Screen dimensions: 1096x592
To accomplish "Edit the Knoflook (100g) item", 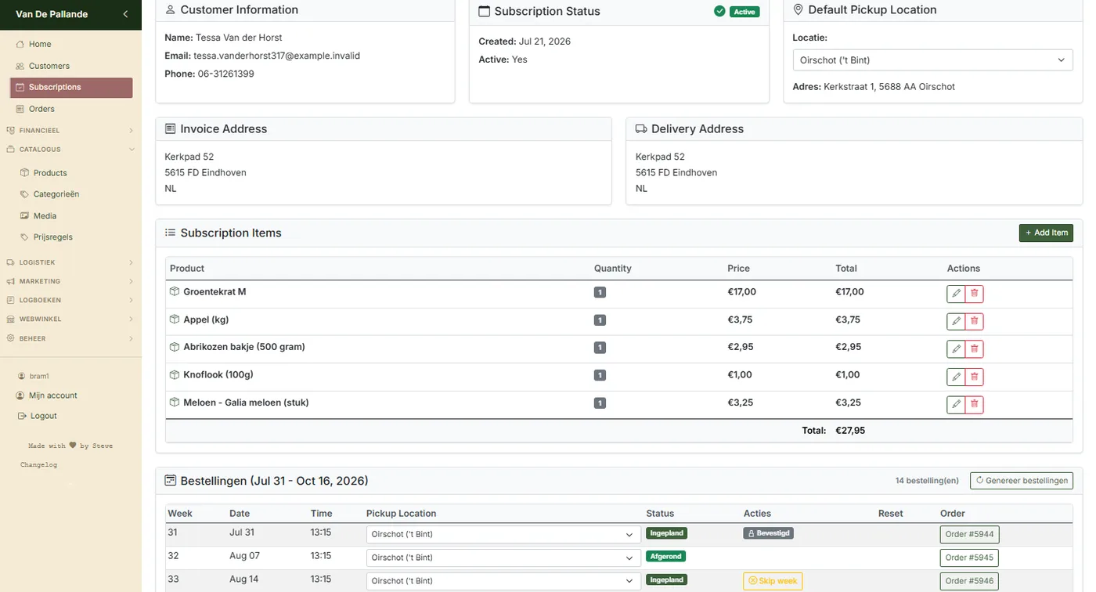I will coord(956,377).
